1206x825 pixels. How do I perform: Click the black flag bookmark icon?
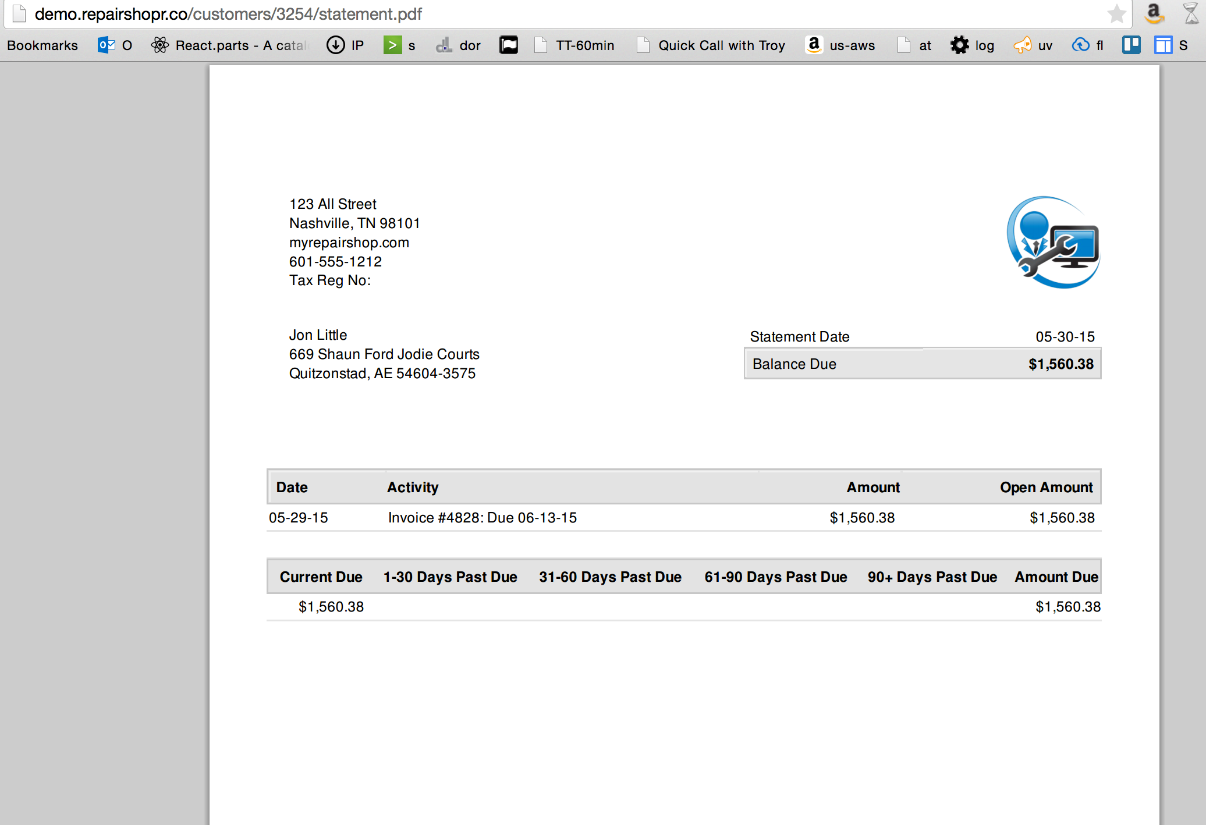508,45
